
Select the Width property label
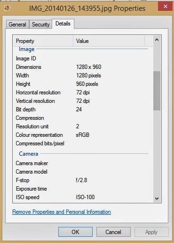point(23,75)
